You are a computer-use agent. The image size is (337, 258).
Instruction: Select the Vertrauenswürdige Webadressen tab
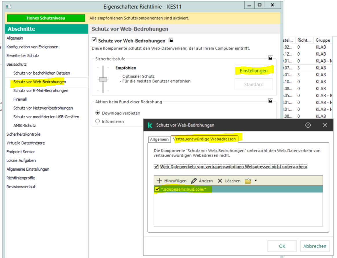(204, 139)
